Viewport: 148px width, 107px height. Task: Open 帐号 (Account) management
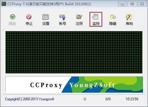click(x=63, y=20)
